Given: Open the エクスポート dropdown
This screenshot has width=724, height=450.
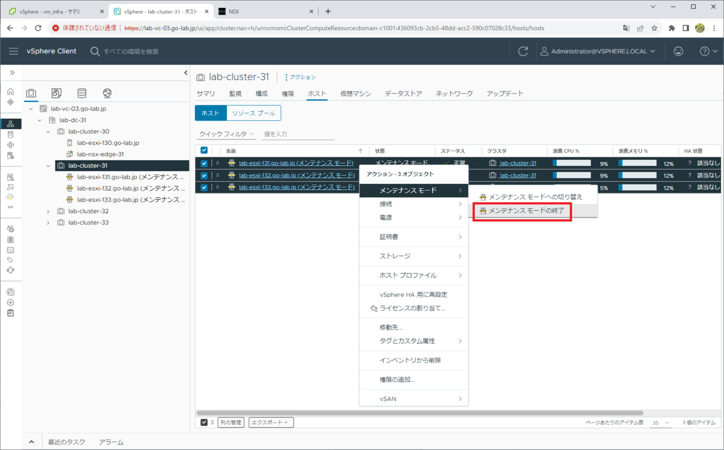Looking at the screenshot, I should [x=271, y=422].
